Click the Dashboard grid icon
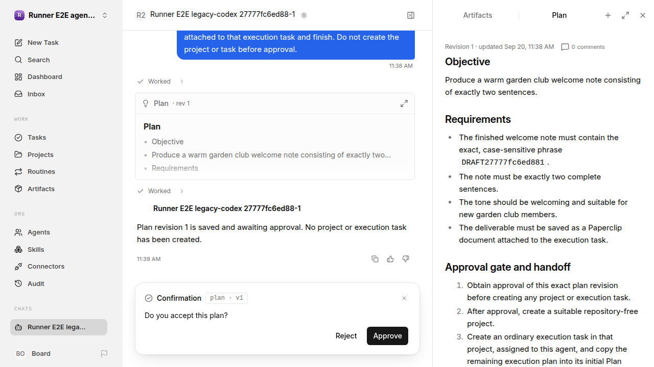 point(18,77)
